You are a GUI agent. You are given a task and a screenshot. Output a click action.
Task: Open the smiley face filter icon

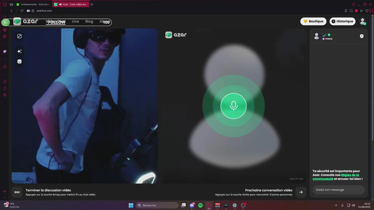pos(19,62)
